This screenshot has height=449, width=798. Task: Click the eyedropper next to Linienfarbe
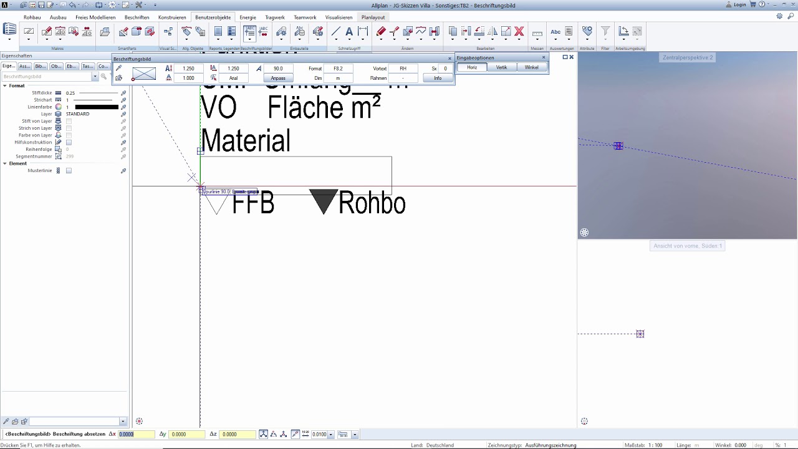point(123,107)
